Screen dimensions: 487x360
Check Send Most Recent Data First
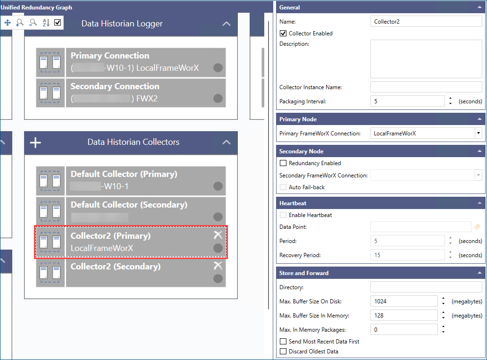point(283,342)
